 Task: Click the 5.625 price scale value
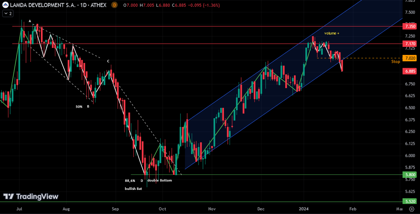410,191
